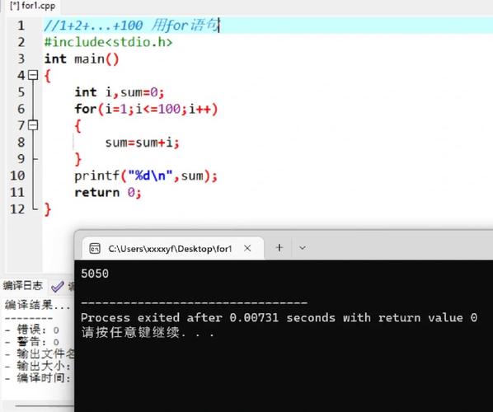
Task: Click the 5050 output in the console
Action: point(95,274)
